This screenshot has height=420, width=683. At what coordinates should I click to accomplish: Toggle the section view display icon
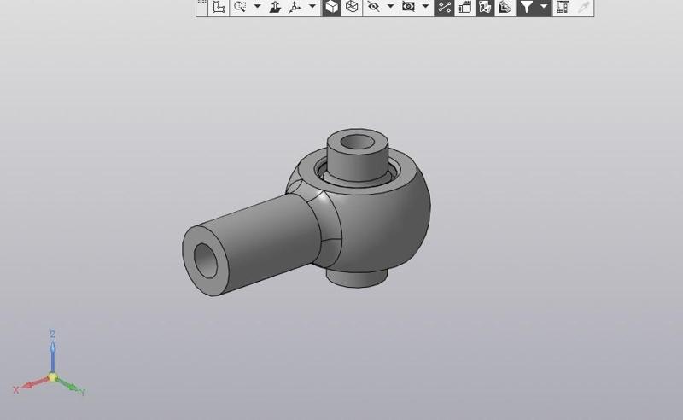click(485, 7)
